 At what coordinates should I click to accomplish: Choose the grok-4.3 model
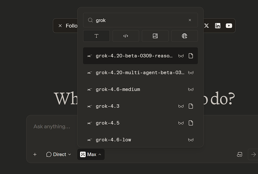point(140,106)
